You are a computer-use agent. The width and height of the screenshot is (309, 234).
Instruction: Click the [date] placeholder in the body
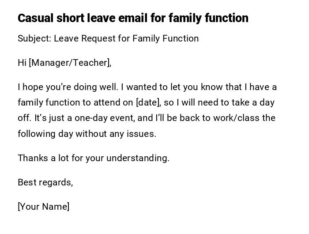coord(147,102)
